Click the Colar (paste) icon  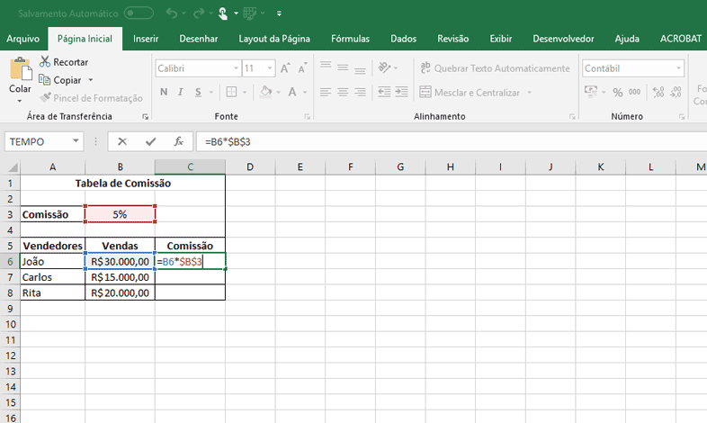coord(20,70)
